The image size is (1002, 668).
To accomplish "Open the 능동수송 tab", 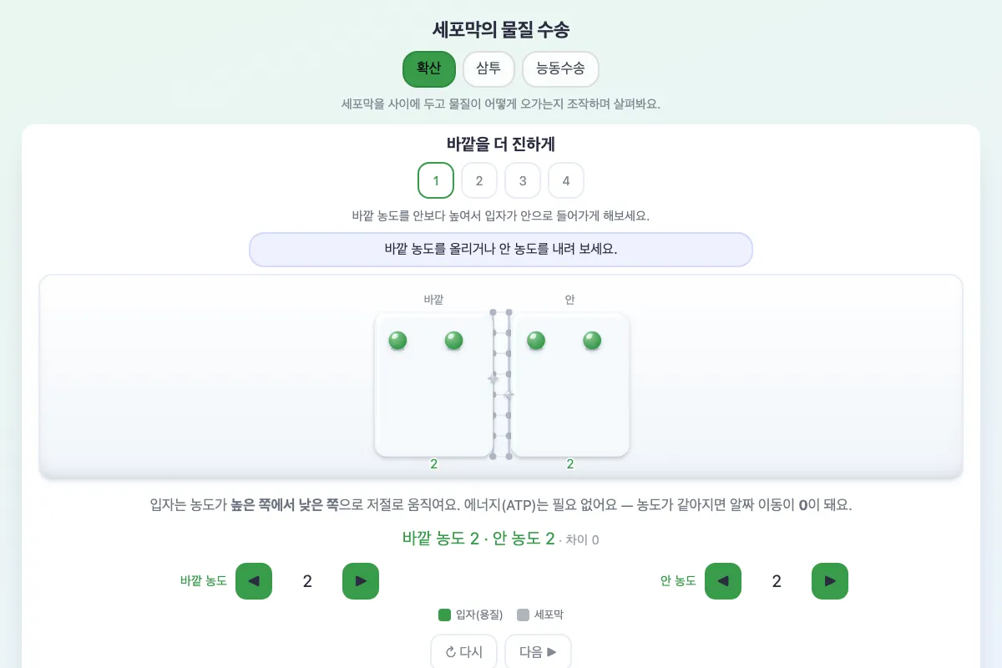I will click(560, 69).
